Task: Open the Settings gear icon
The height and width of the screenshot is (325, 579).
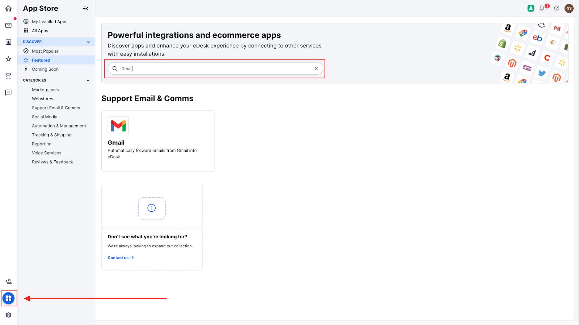Action: point(8,315)
